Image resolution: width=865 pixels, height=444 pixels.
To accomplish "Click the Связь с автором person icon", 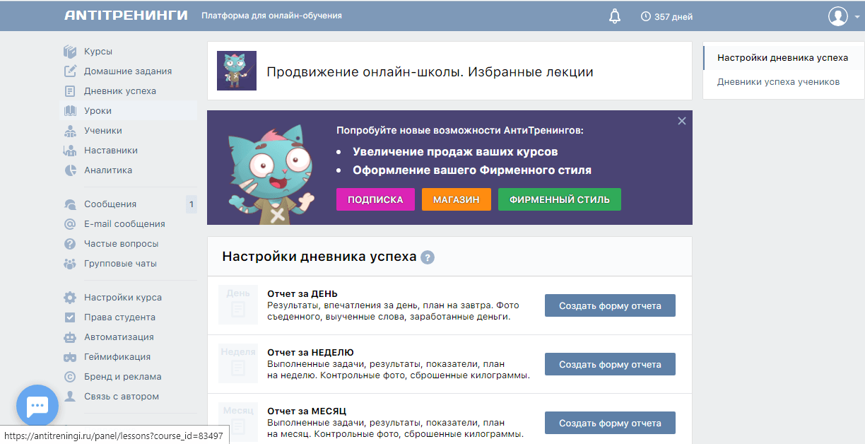I will 70,397.
